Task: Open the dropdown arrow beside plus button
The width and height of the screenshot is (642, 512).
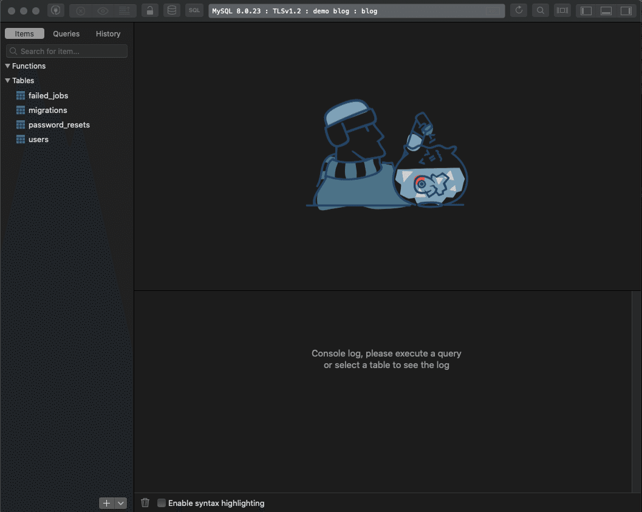Action: [x=121, y=503]
